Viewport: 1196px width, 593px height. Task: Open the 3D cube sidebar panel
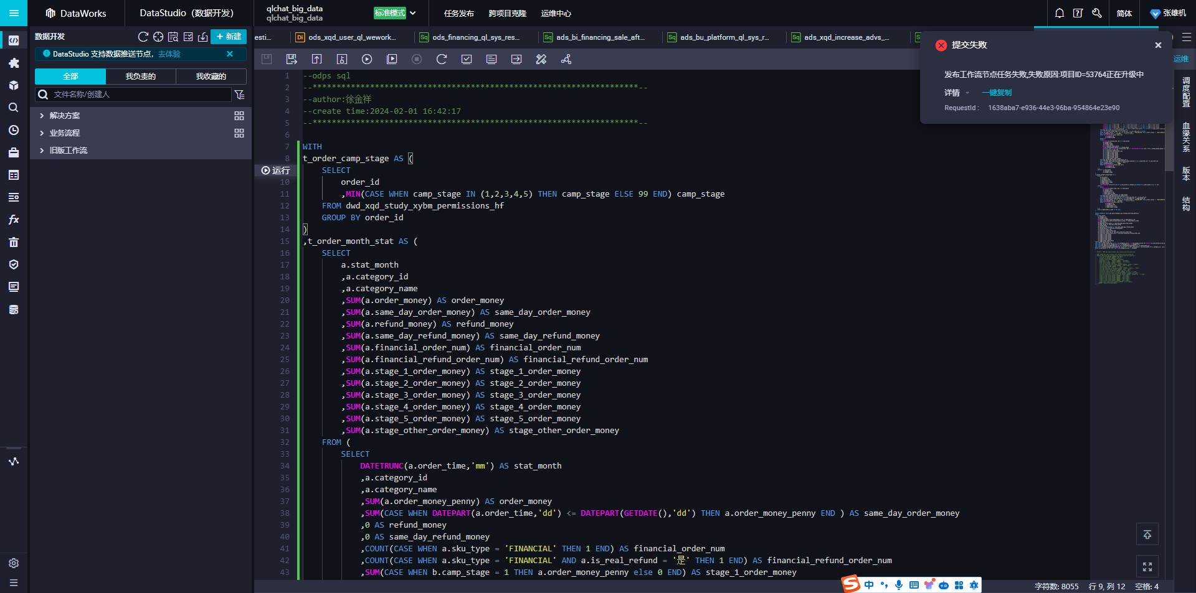14,85
